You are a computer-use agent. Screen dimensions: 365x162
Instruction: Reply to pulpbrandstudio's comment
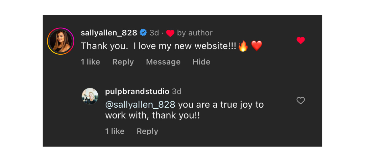click(147, 131)
